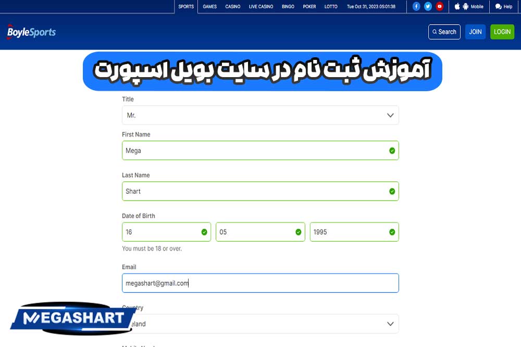This screenshot has height=347, width=521.
Task: Click the green check icon in Last Name
Action: pos(392,191)
